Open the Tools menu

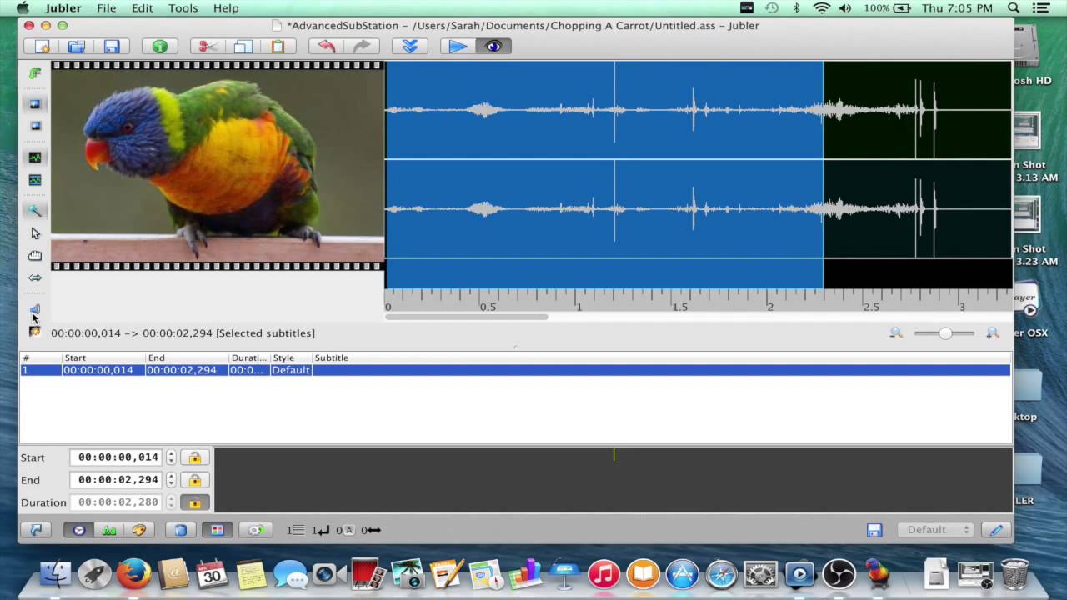183,8
